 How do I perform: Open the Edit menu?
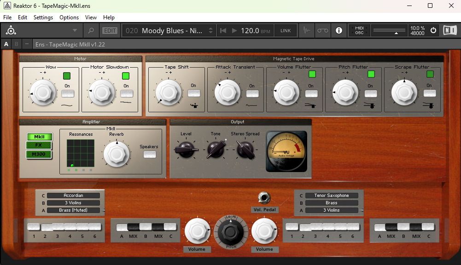pyautogui.click(x=23, y=17)
